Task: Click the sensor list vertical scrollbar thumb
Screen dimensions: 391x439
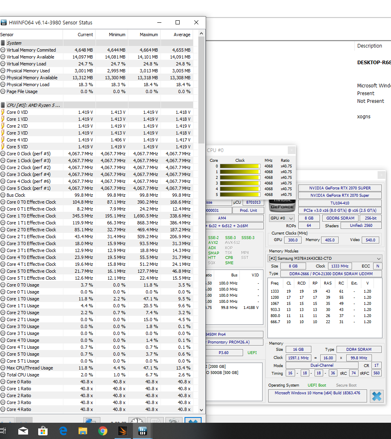Action: pyautogui.click(x=201, y=90)
